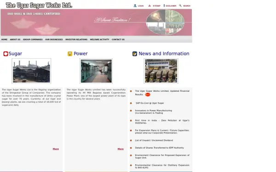Click the Sugar heading

coord(15,54)
